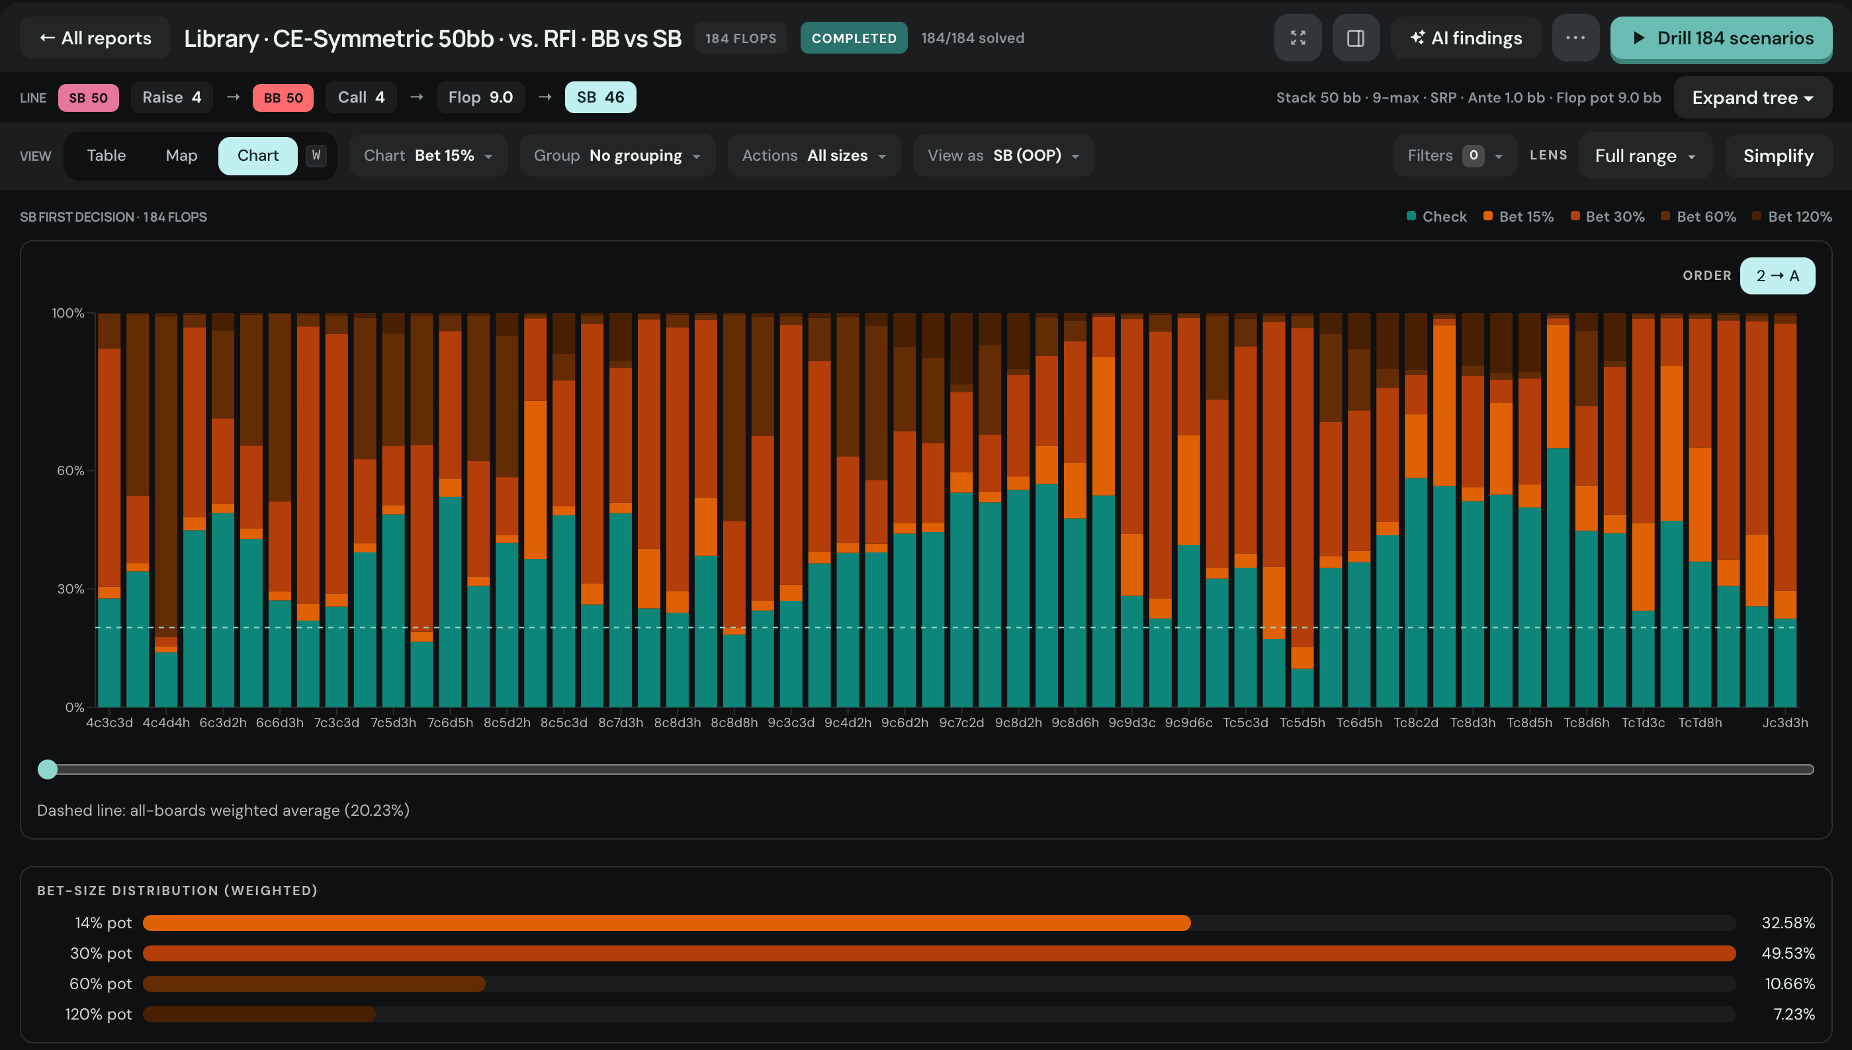
Task: Click the 30% pot distribution bar
Action: pyautogui.click(x=939, y=953)
